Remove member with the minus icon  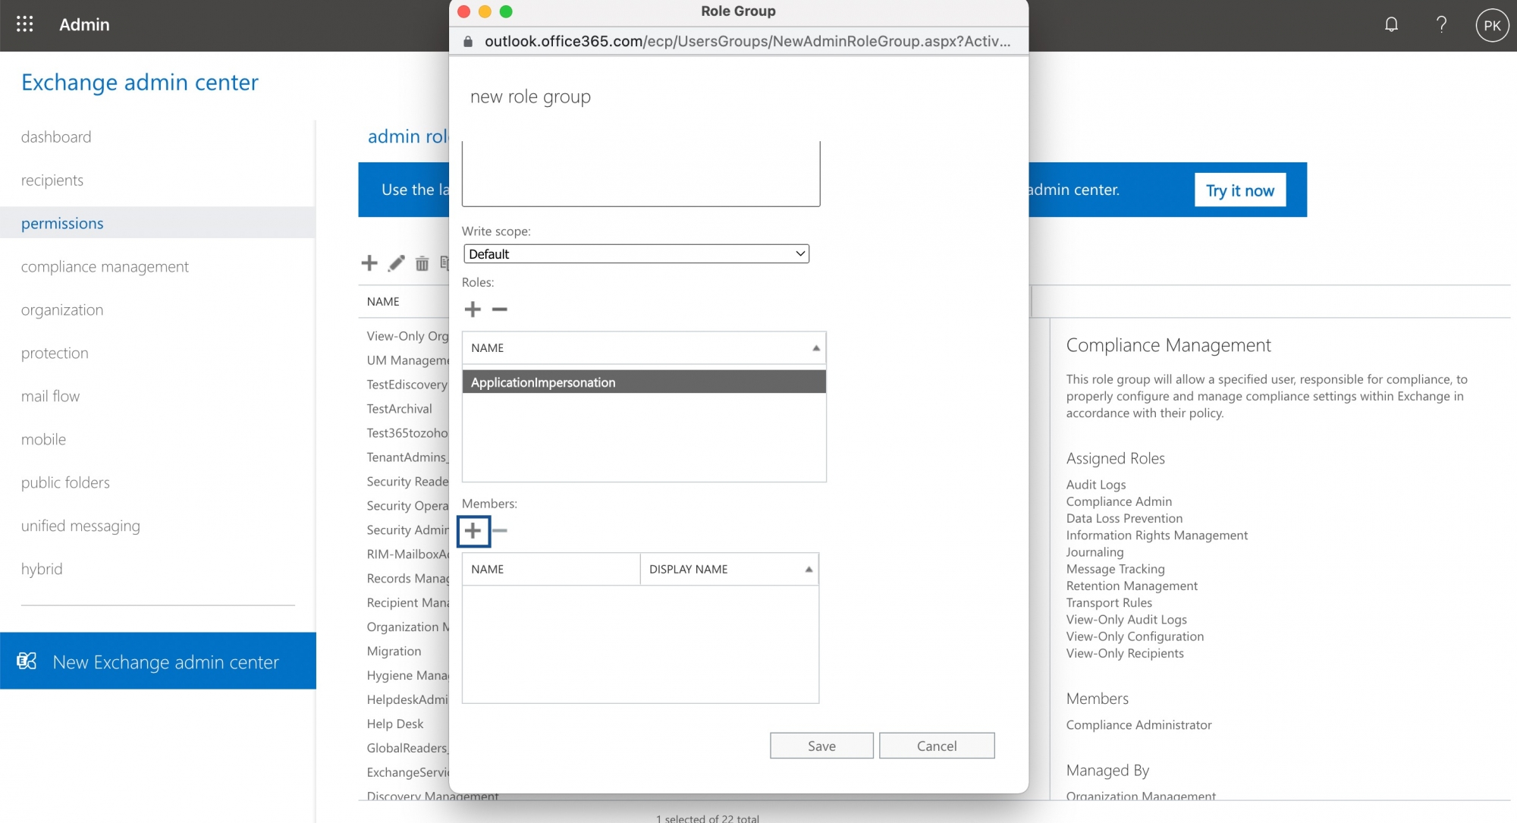500,531
